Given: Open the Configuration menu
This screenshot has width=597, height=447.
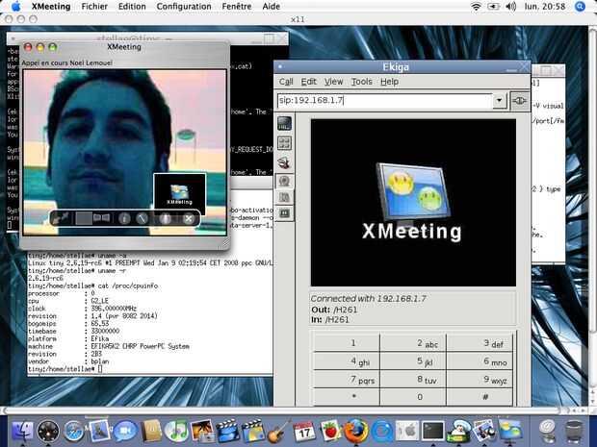Looking at the screenshot, I should pyautogui.click(x=184, y=7).
